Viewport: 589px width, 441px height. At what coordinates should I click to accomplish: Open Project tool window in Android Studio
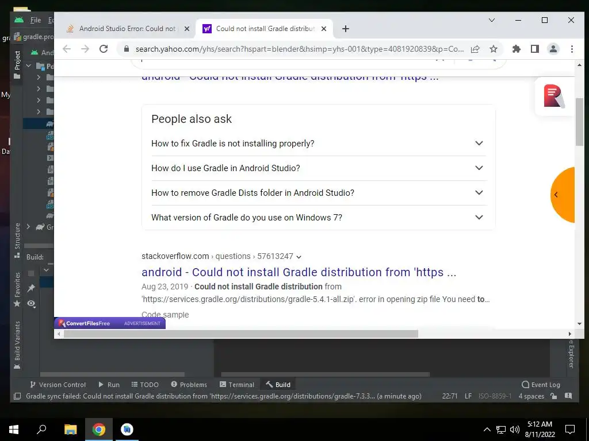(17, 65)
